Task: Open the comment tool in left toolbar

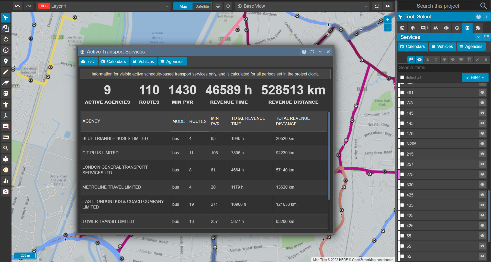Action: click(x=6, y=126)
